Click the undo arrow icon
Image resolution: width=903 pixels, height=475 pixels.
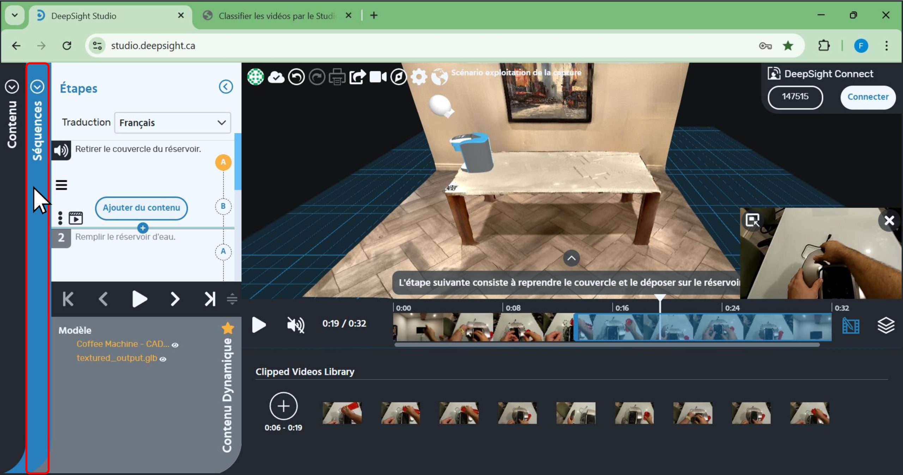296,77
